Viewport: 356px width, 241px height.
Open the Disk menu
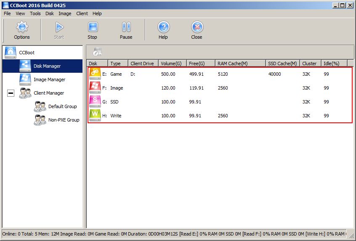pos(50,13)
